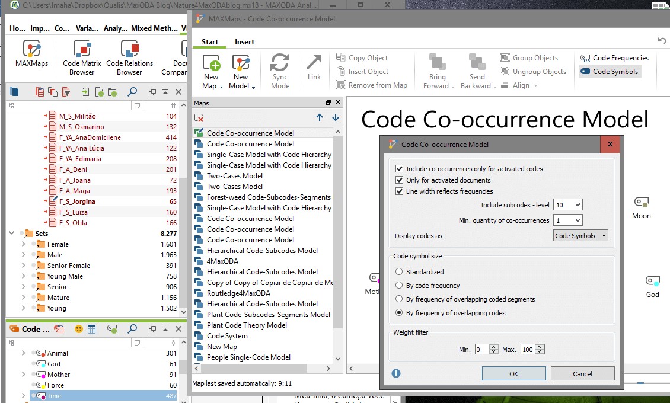Select the Time code row
The width and height of the screenshot is (670, 403).
tap(104, 396)
